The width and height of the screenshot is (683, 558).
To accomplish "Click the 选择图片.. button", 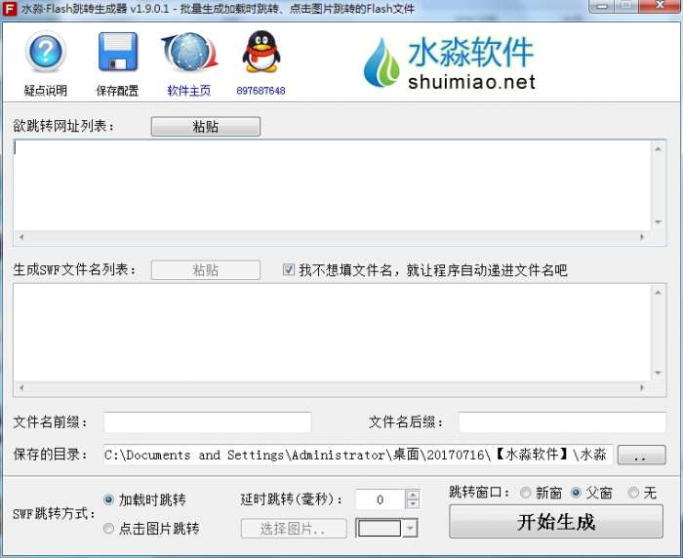I will point(294,529).
